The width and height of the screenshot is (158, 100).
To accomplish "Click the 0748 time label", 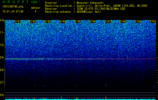I will (x=123, y=21).
